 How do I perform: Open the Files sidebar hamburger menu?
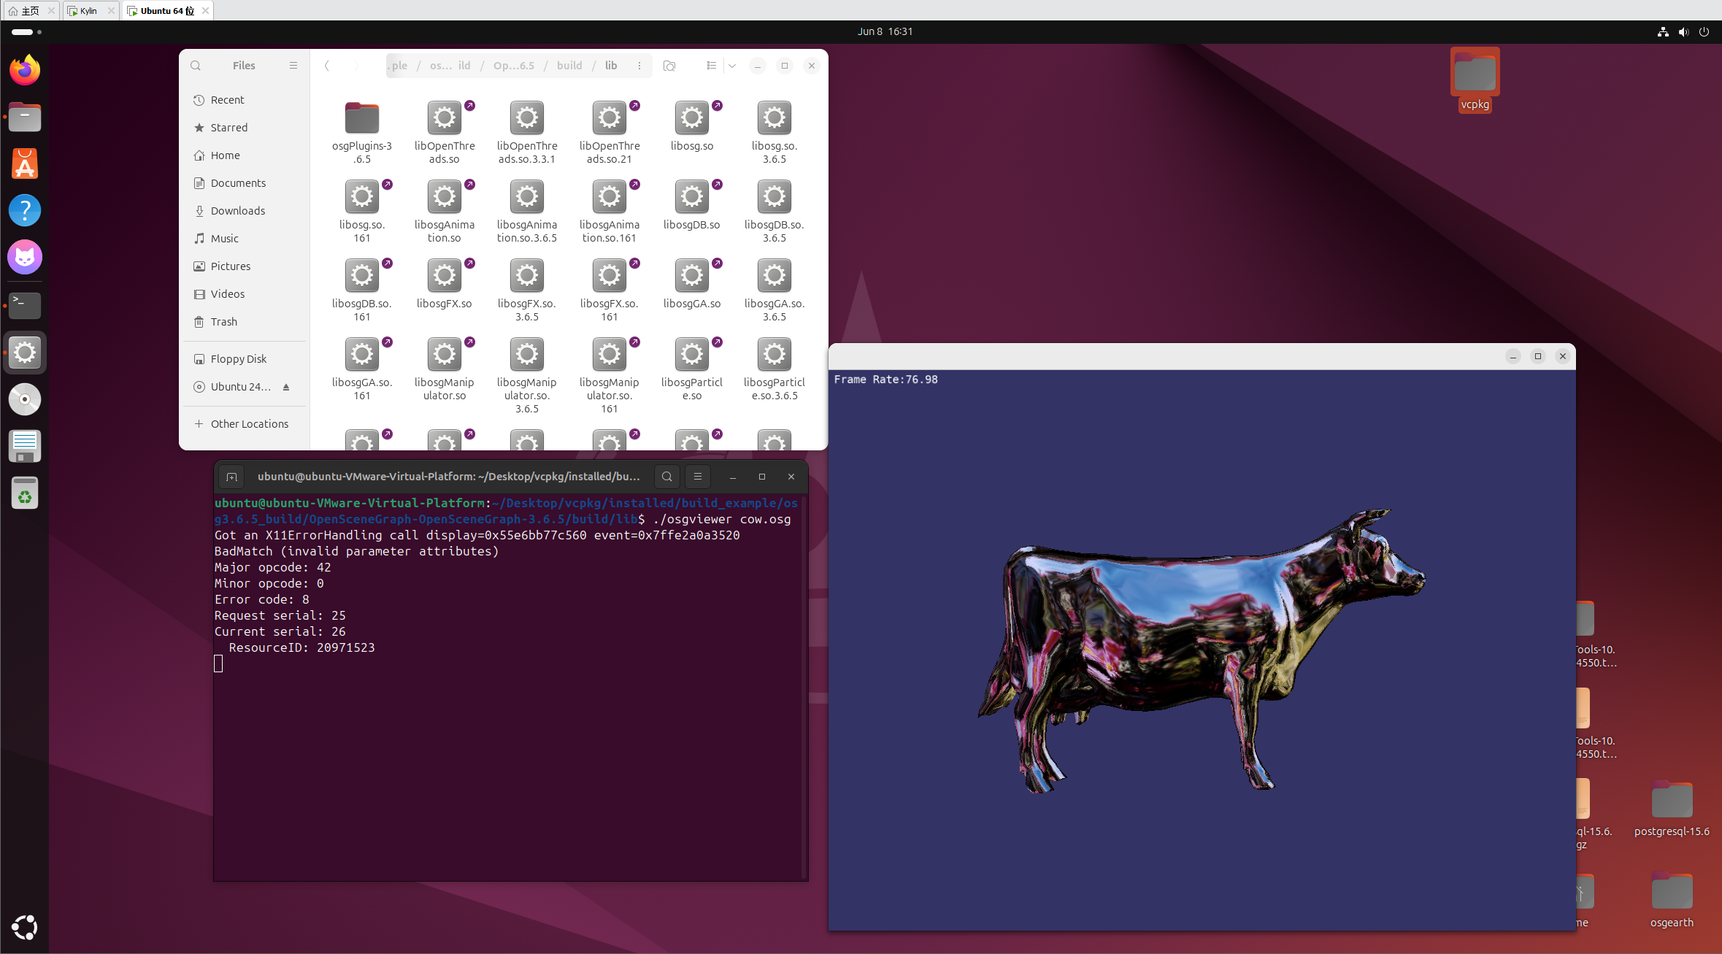[293, 66]
